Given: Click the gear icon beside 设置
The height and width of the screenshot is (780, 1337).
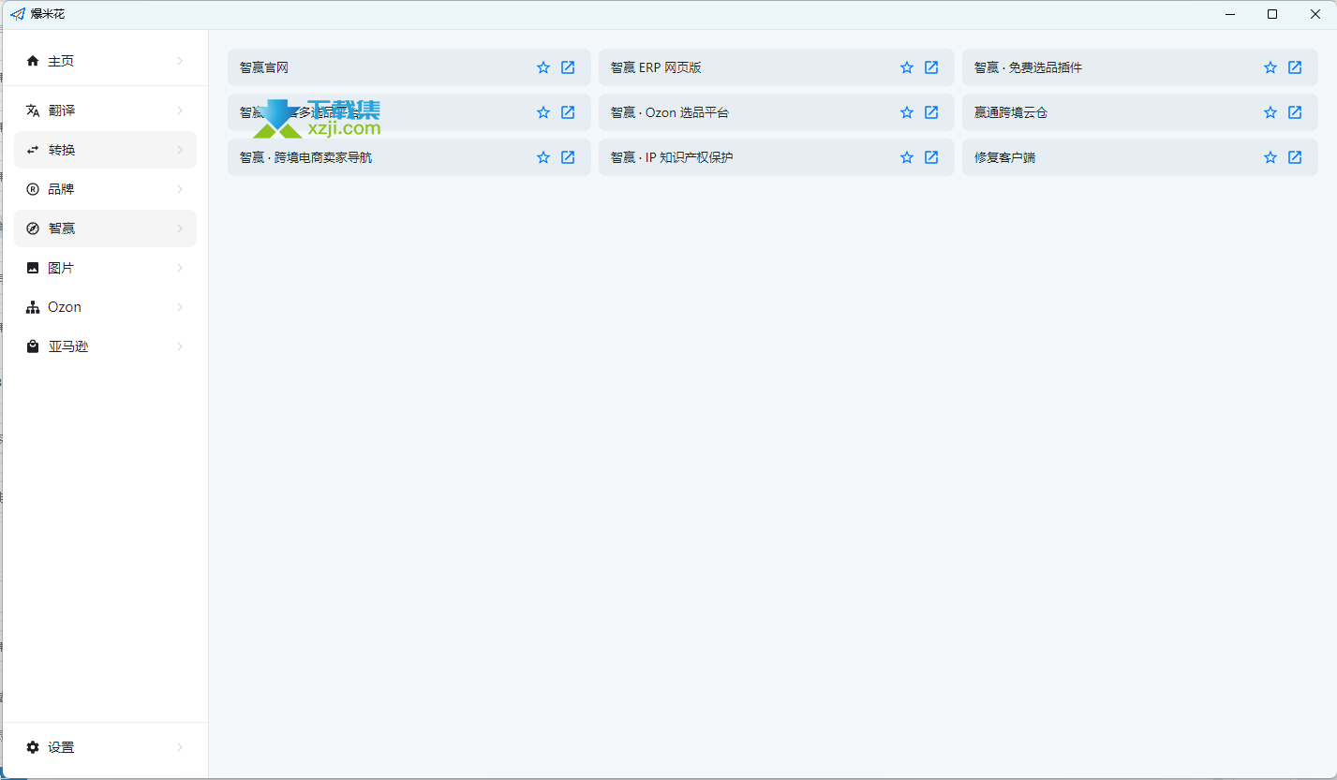Looking at the screenshot, I should click(x=33, y=747).
